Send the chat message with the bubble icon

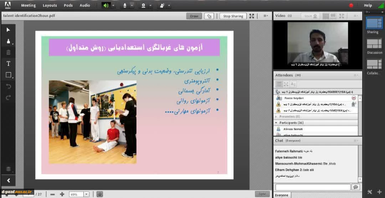(355, 187)
